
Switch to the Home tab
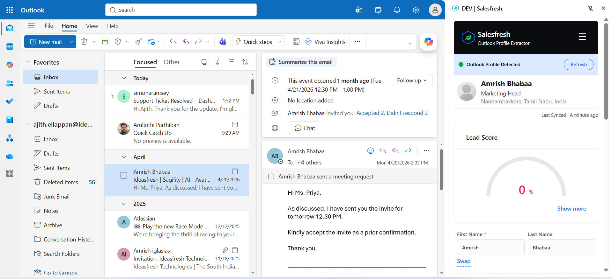pos(70,26)
